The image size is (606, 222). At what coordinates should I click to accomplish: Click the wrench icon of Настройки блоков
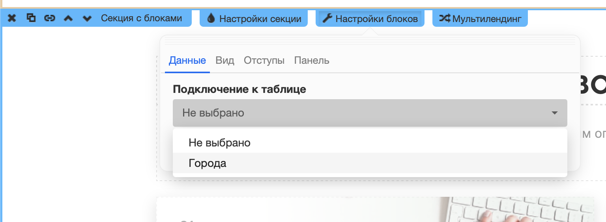[327, 18]
